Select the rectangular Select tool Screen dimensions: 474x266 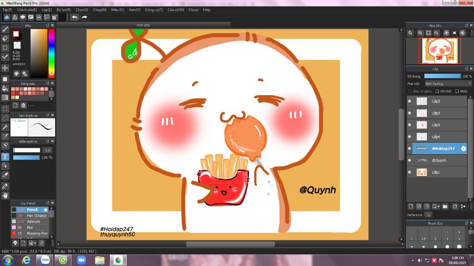click(5, 109)
